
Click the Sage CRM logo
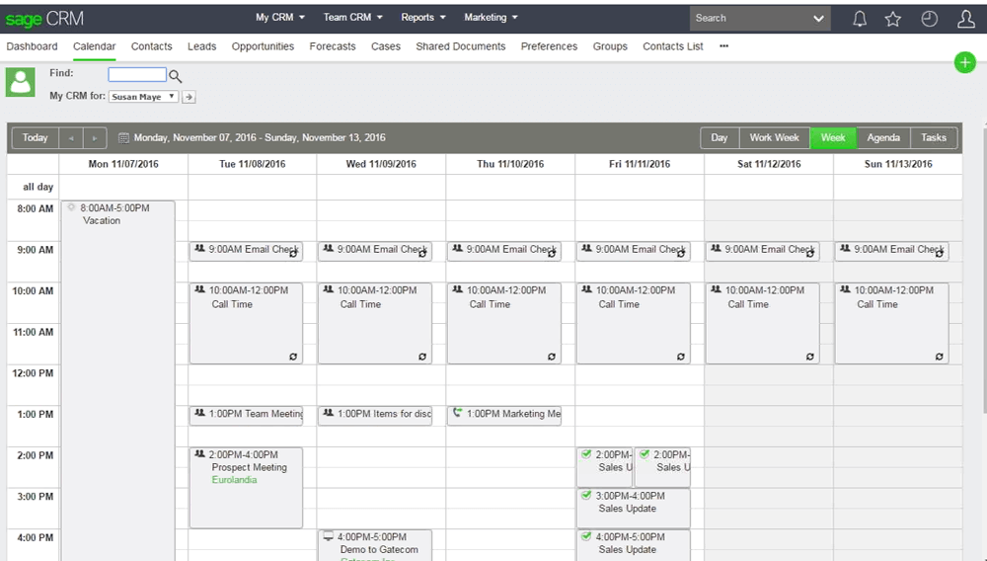coord(44,19)
